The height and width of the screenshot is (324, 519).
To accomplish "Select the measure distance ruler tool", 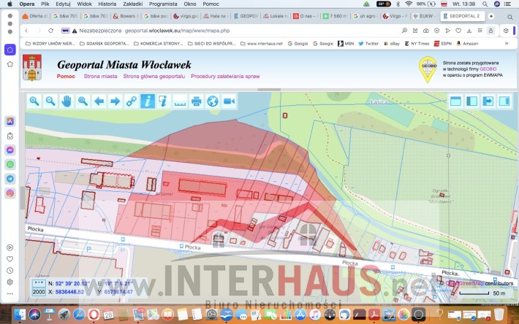I will coord(180,101).
